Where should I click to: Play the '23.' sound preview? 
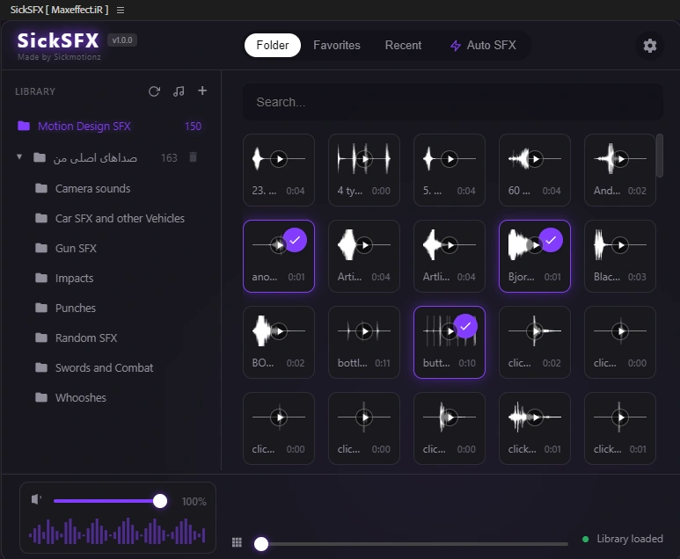pos(279,159)
